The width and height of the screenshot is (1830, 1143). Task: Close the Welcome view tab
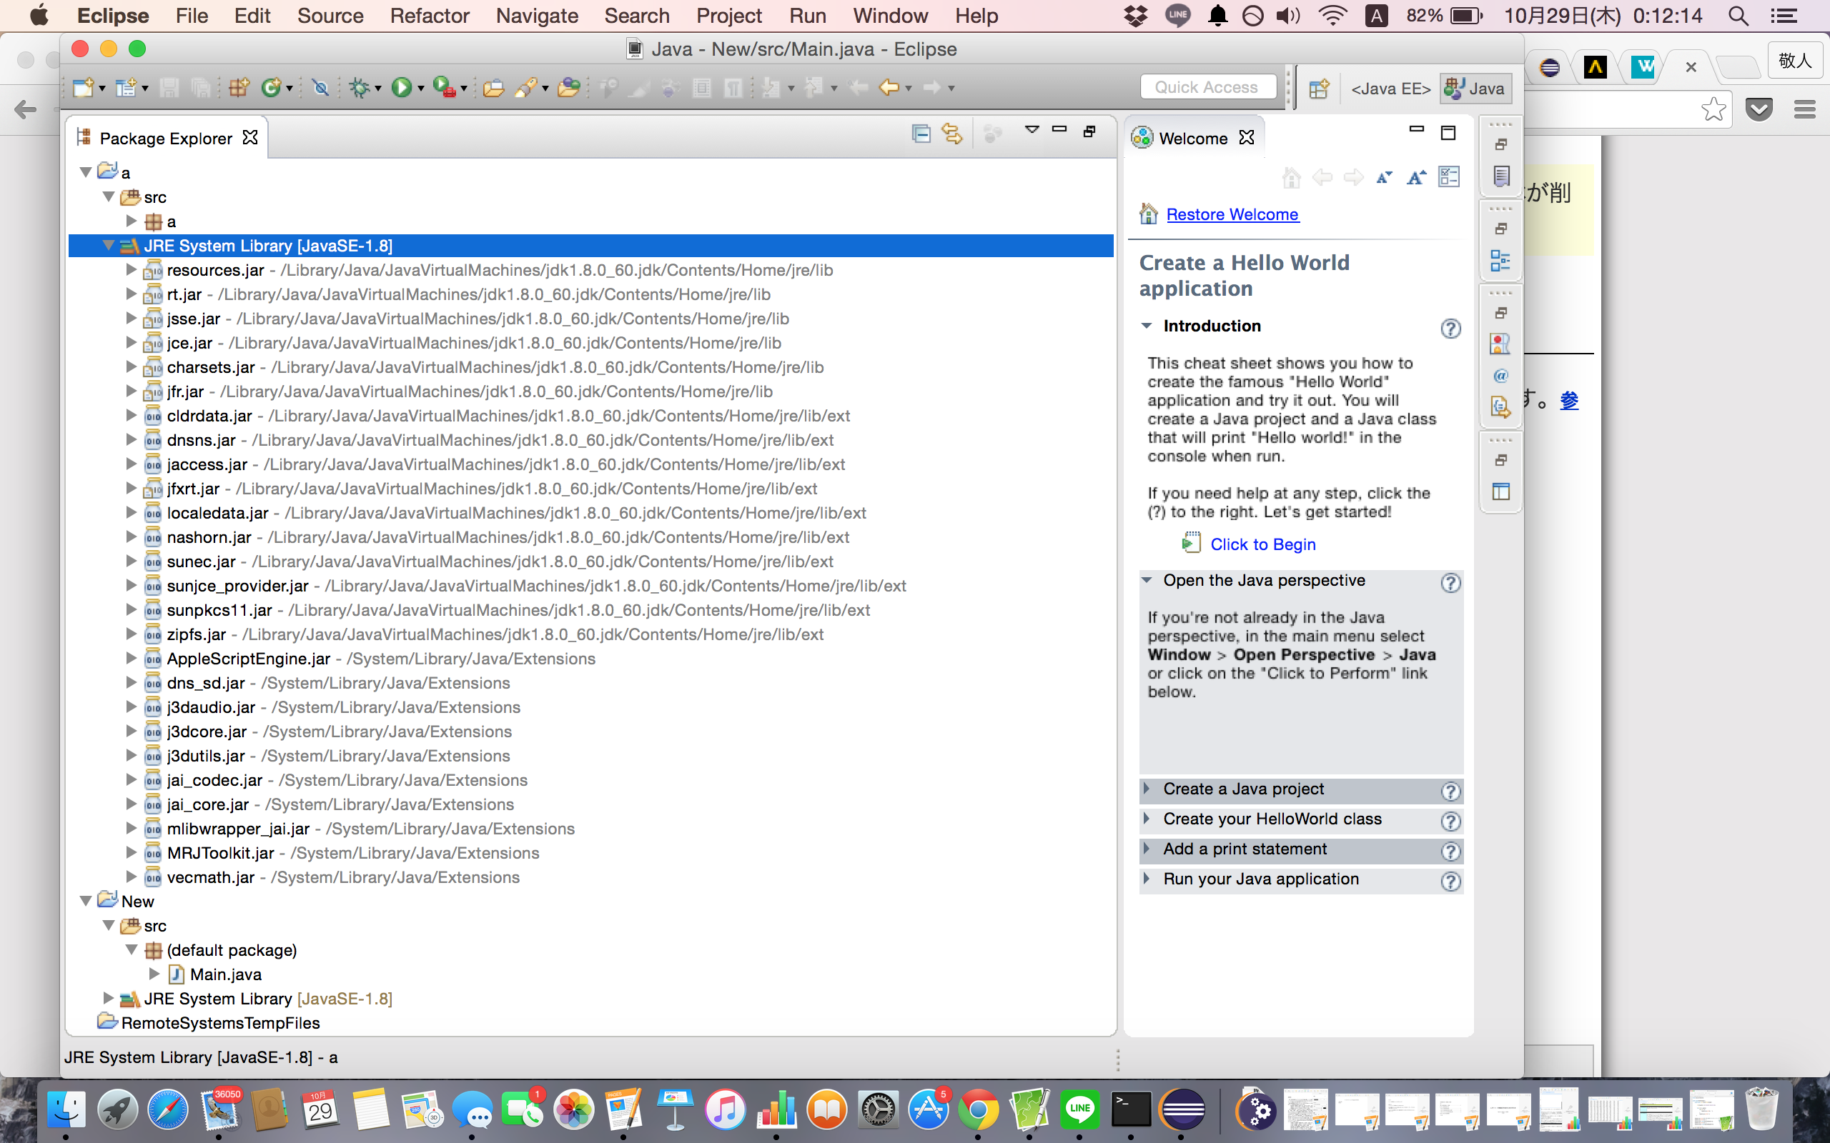(1246, 138)
